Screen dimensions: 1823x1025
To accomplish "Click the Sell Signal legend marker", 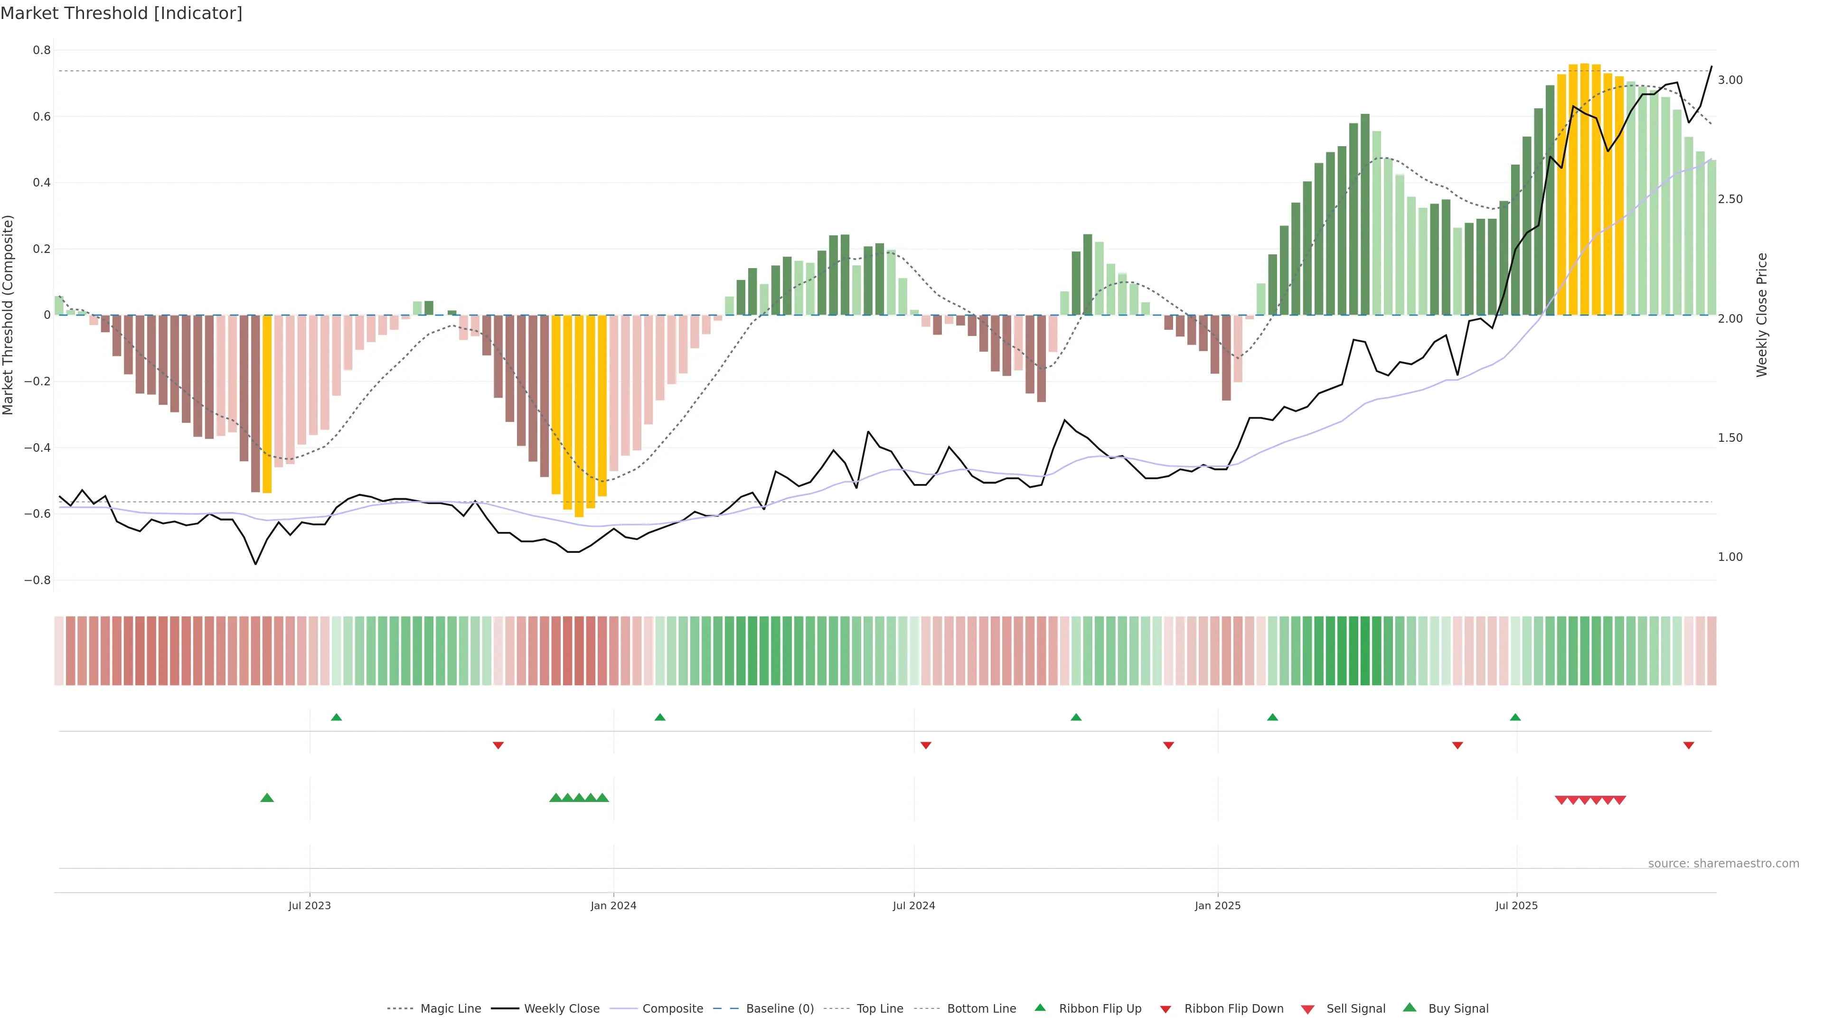I will coord(1307,1009).
